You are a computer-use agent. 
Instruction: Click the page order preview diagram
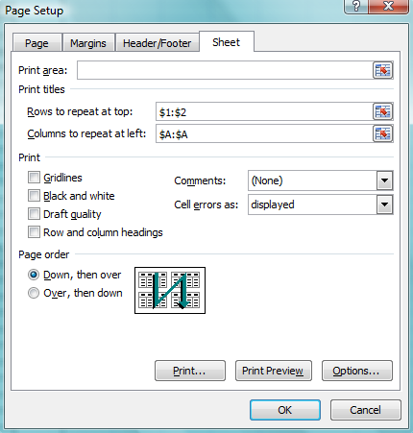[170, 291]
